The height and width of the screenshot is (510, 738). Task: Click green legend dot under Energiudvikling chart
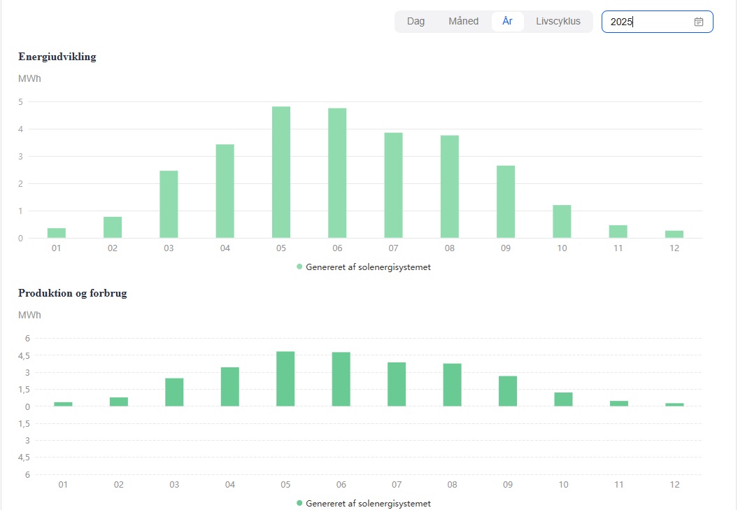pyautogui.click(x=300, y=267)
